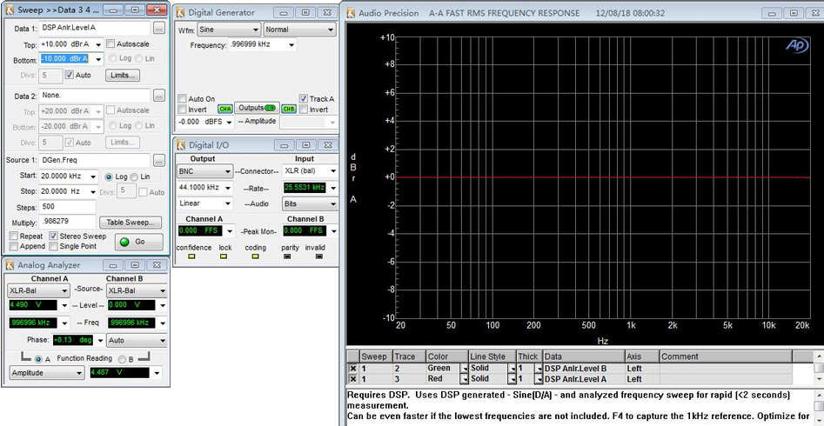The image size is (824, 426).
Task: Select Function Reading channel B radio
Action: pyautogui.click(x=122, y=359)
